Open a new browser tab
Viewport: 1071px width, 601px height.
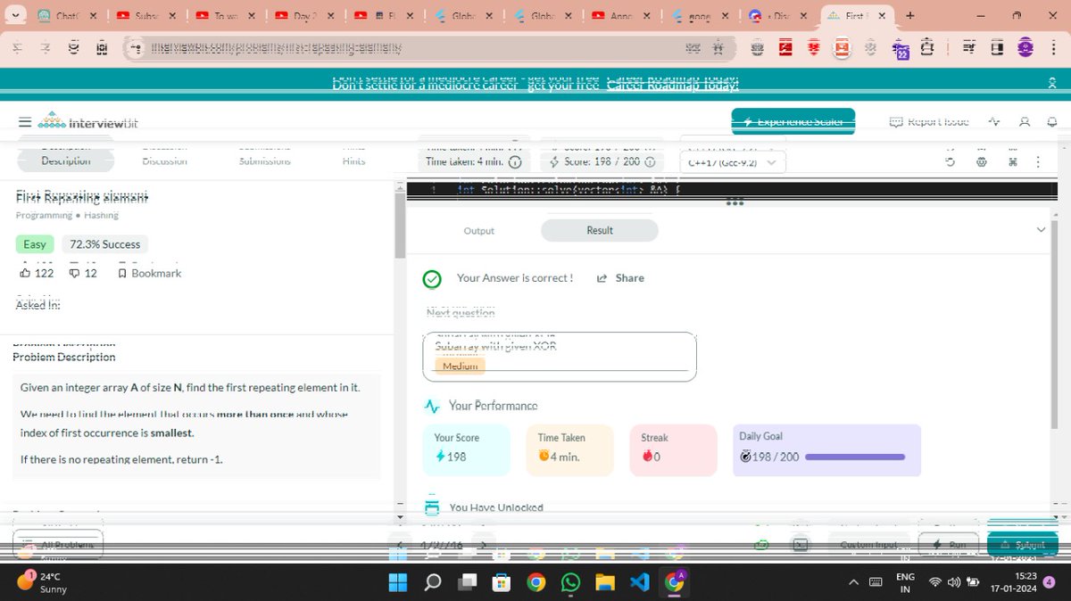pos(910,16)
